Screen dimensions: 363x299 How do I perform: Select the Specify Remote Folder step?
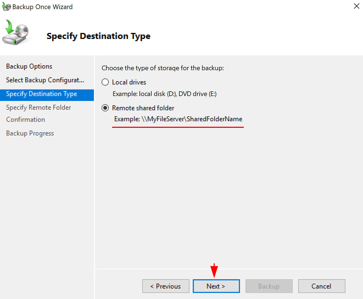pyautogui.click(x=38, y=107)
